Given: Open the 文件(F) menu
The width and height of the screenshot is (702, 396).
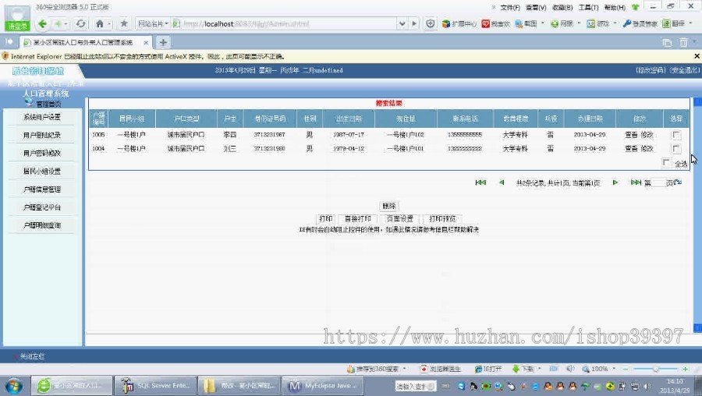Looking at the screenshot, I should (x=509, y=8).
